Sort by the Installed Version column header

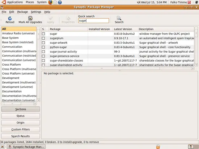(100, 29)
